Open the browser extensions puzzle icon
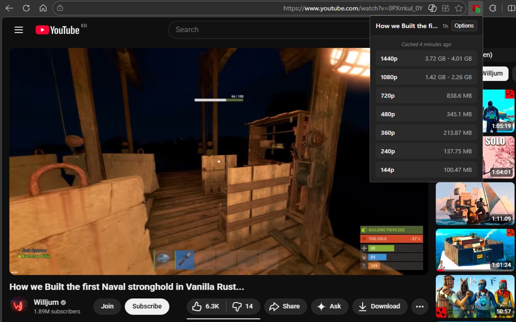 pos(493,8)
